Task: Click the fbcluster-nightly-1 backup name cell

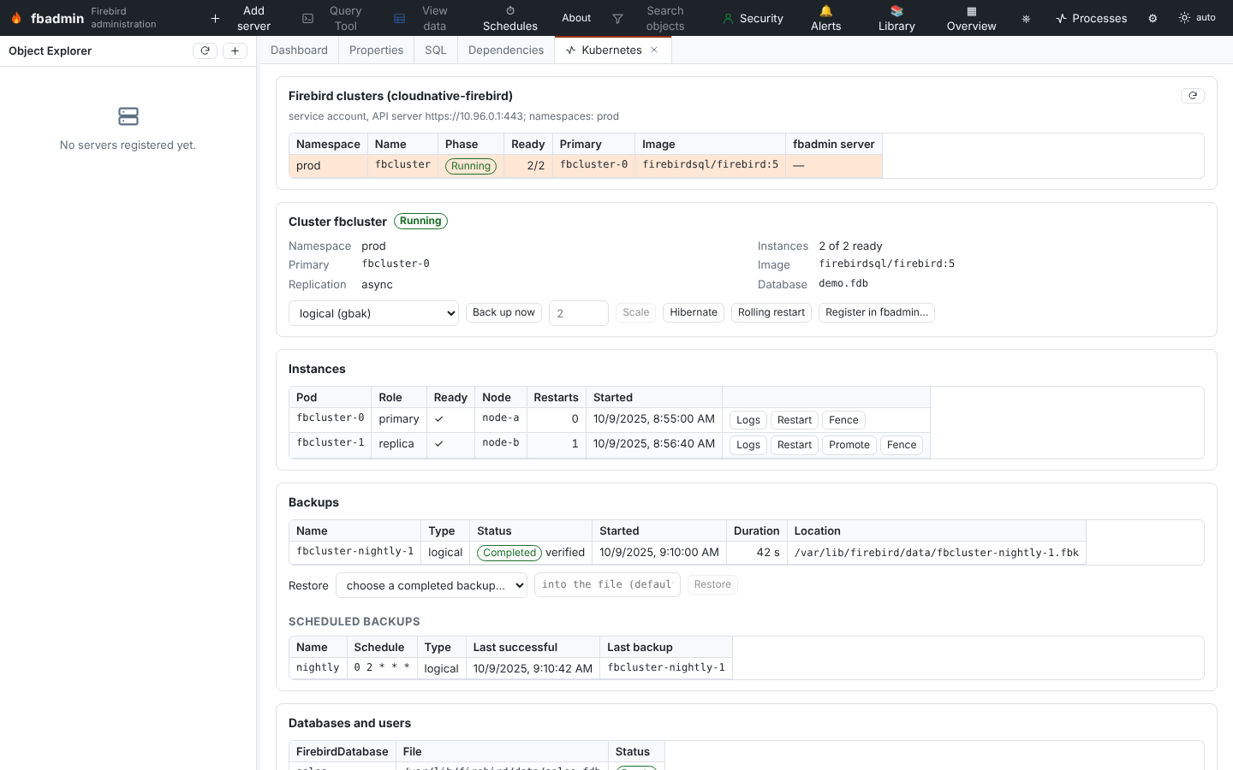Action: pos(354,552)
